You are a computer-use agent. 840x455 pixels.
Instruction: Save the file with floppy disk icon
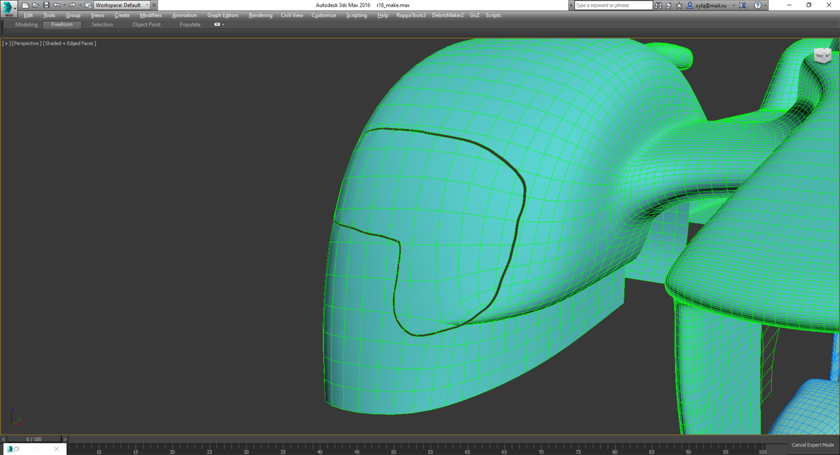(x=46, y=5)
